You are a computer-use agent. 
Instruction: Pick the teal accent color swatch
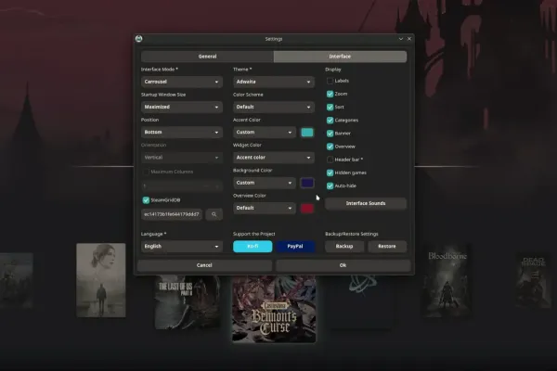tap(307, 133)
